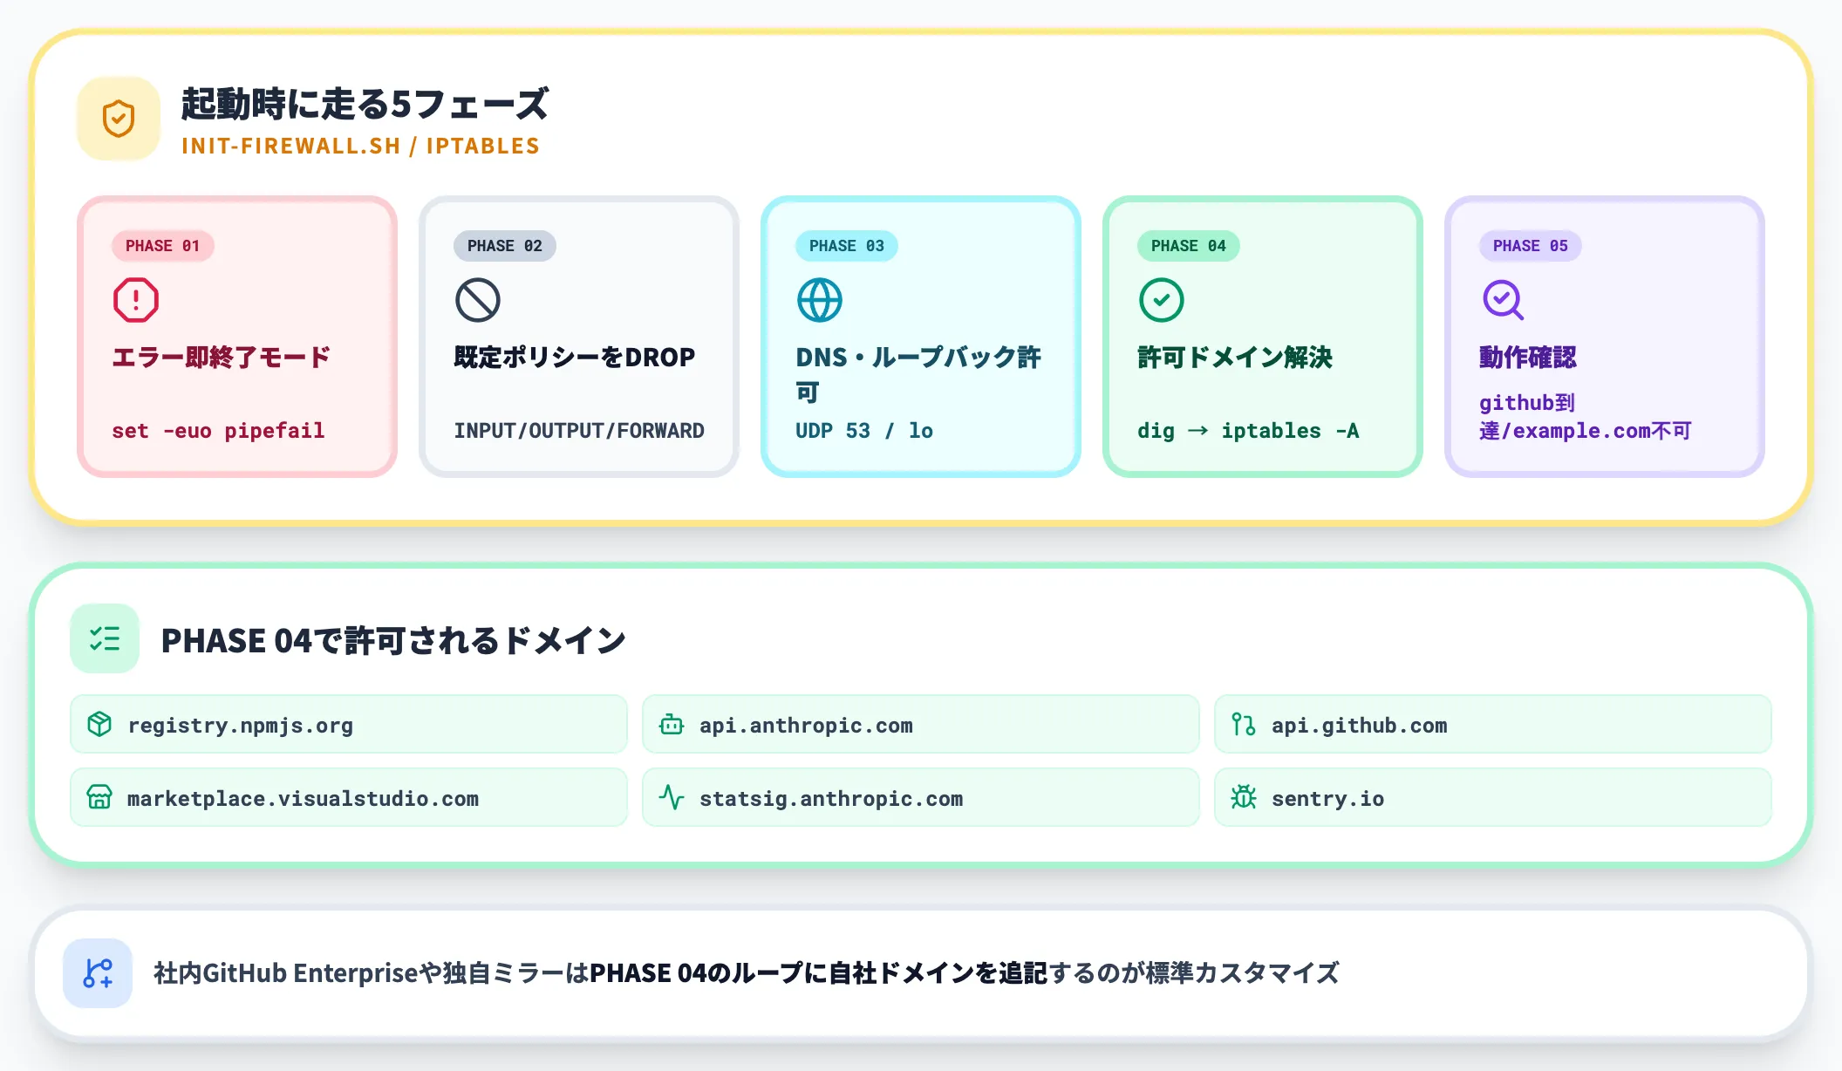The height and width of the screenshot is (1071, 1842).
Task: Click the globe icon in Phase 03
Action: (820, 300)
